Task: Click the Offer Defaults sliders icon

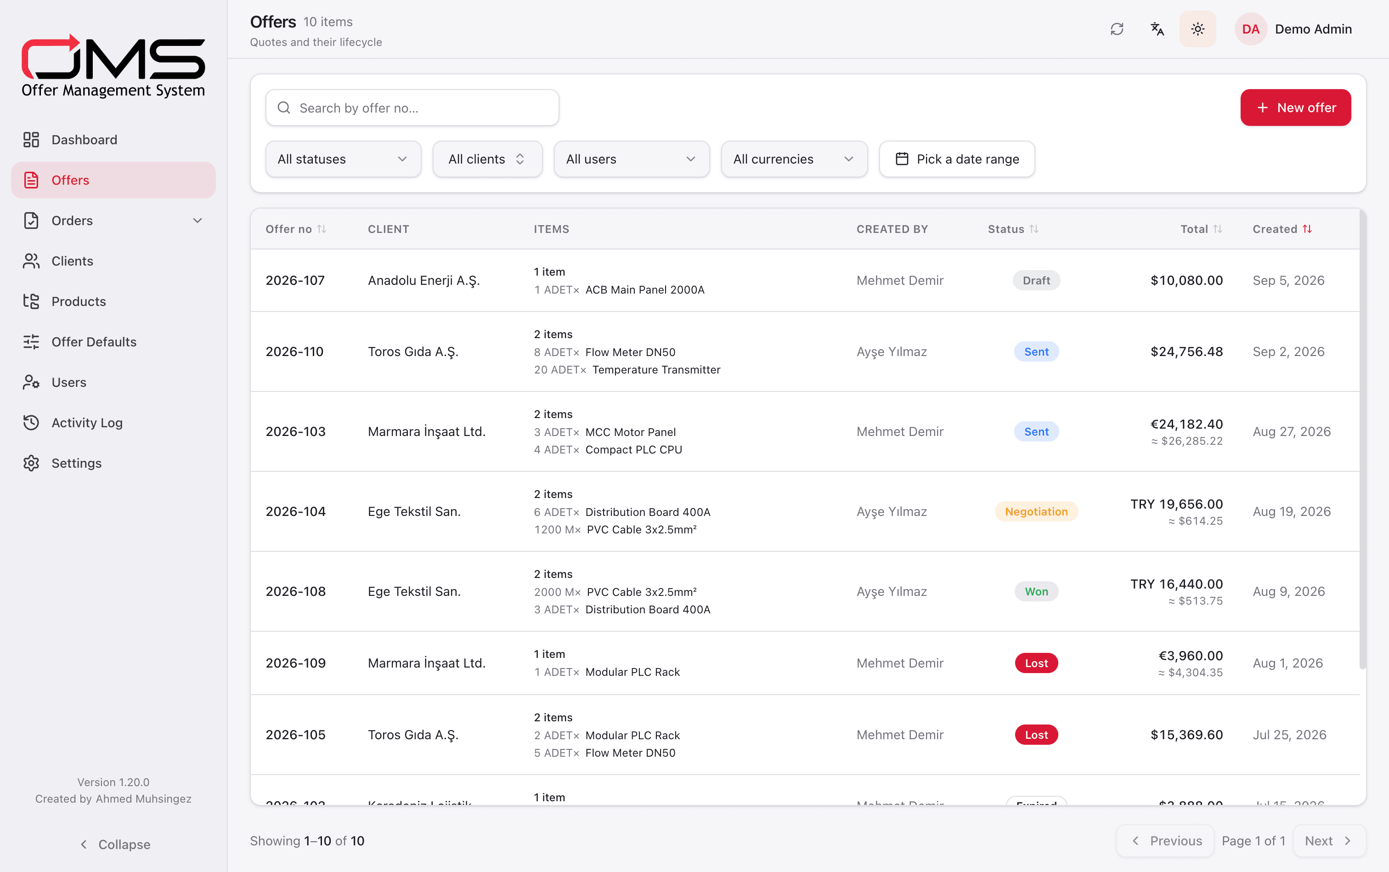Action: [x=31, y=341]
